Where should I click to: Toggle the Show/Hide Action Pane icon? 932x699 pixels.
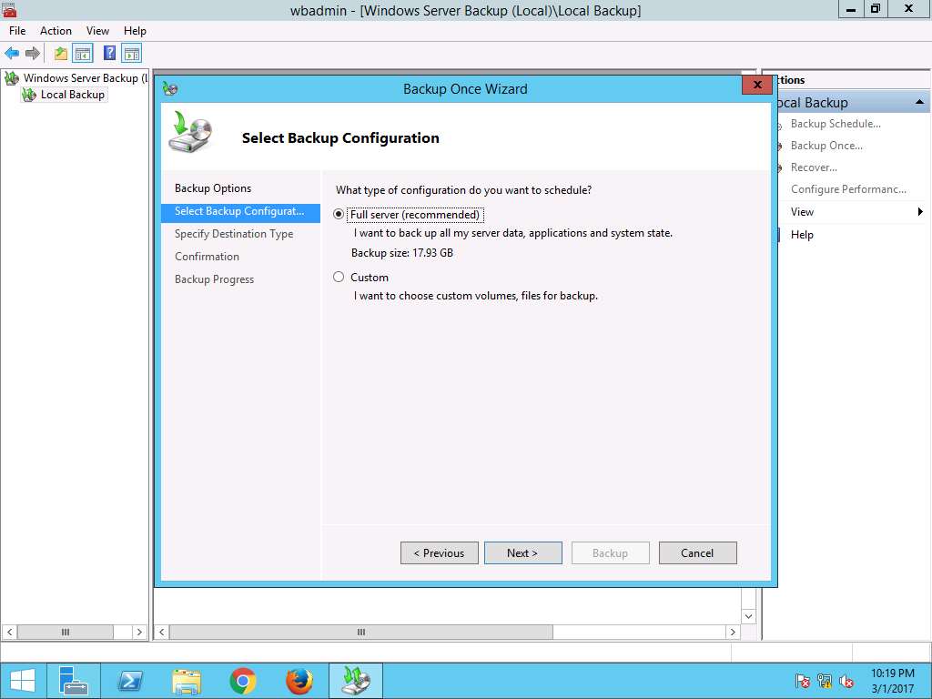click(x=131, y=54)
